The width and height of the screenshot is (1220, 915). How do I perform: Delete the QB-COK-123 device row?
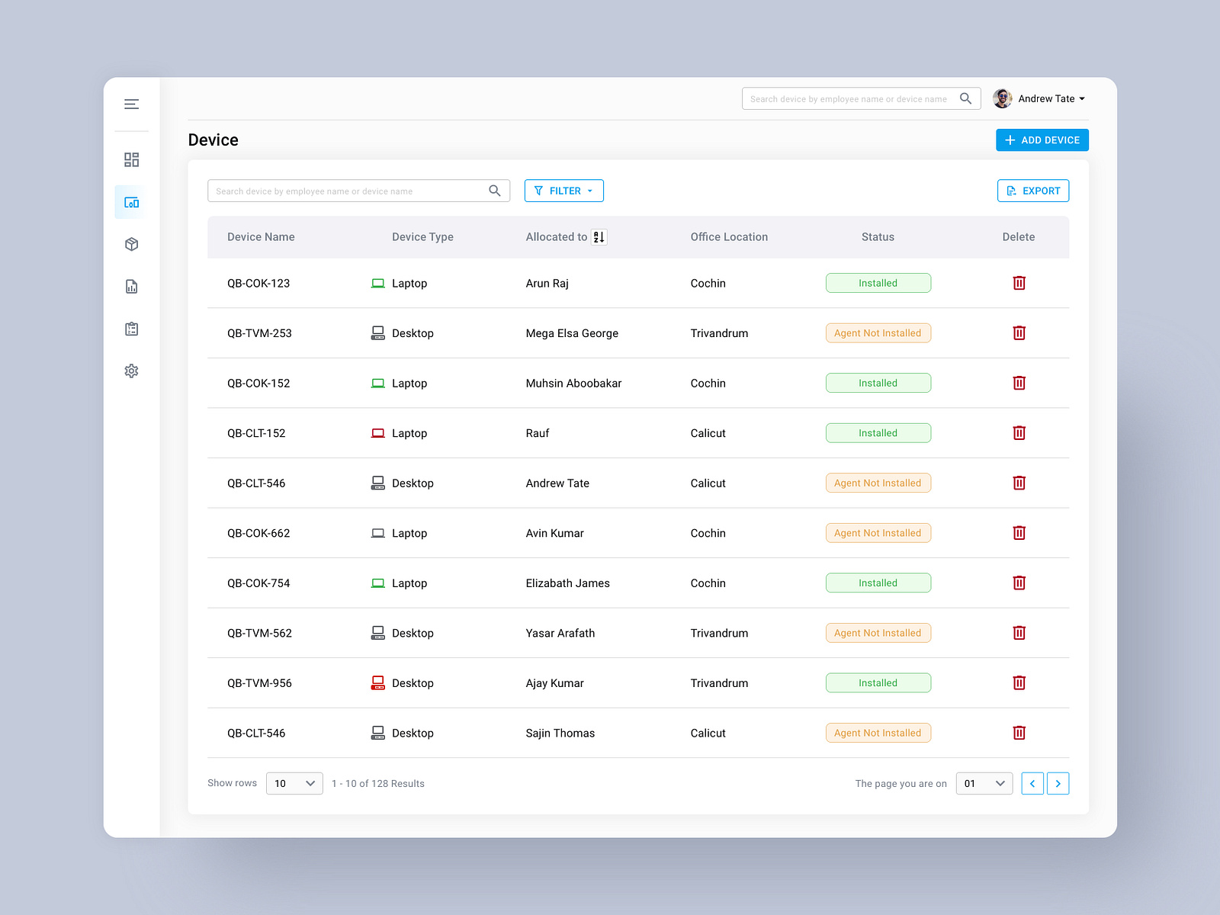[1019, 283]
